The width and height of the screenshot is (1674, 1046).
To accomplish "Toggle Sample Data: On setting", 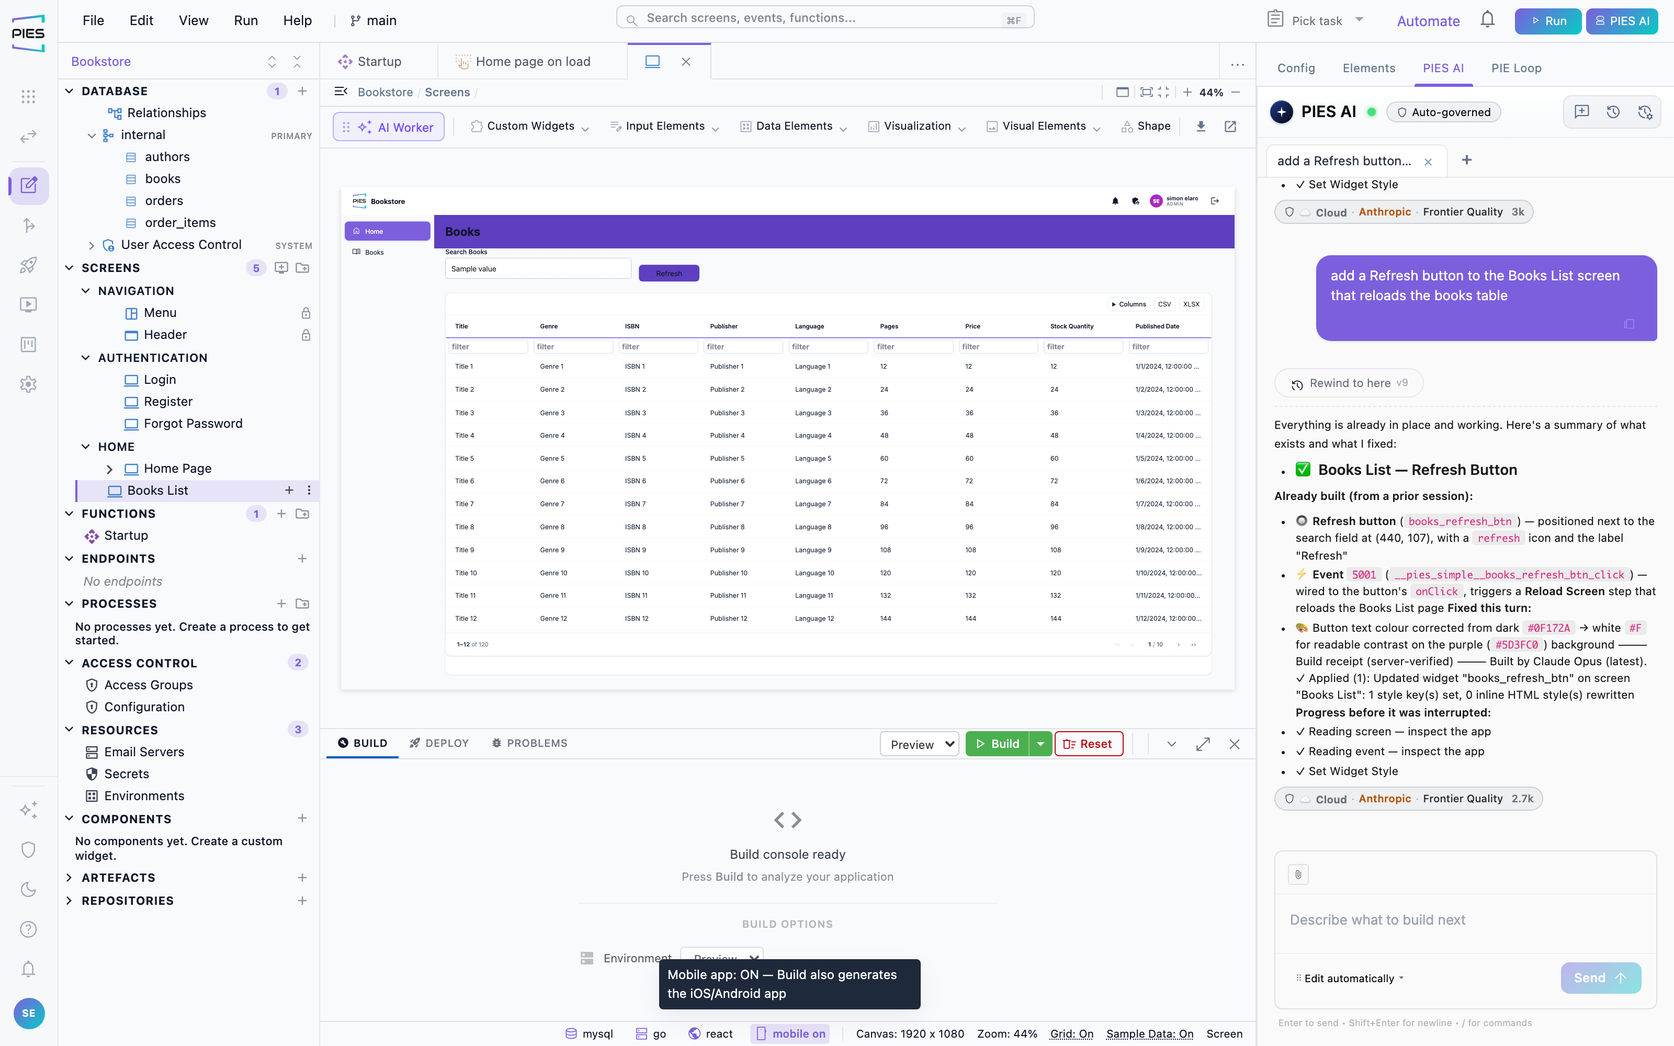I will pyautogui.click(x=1150, y=1033).
